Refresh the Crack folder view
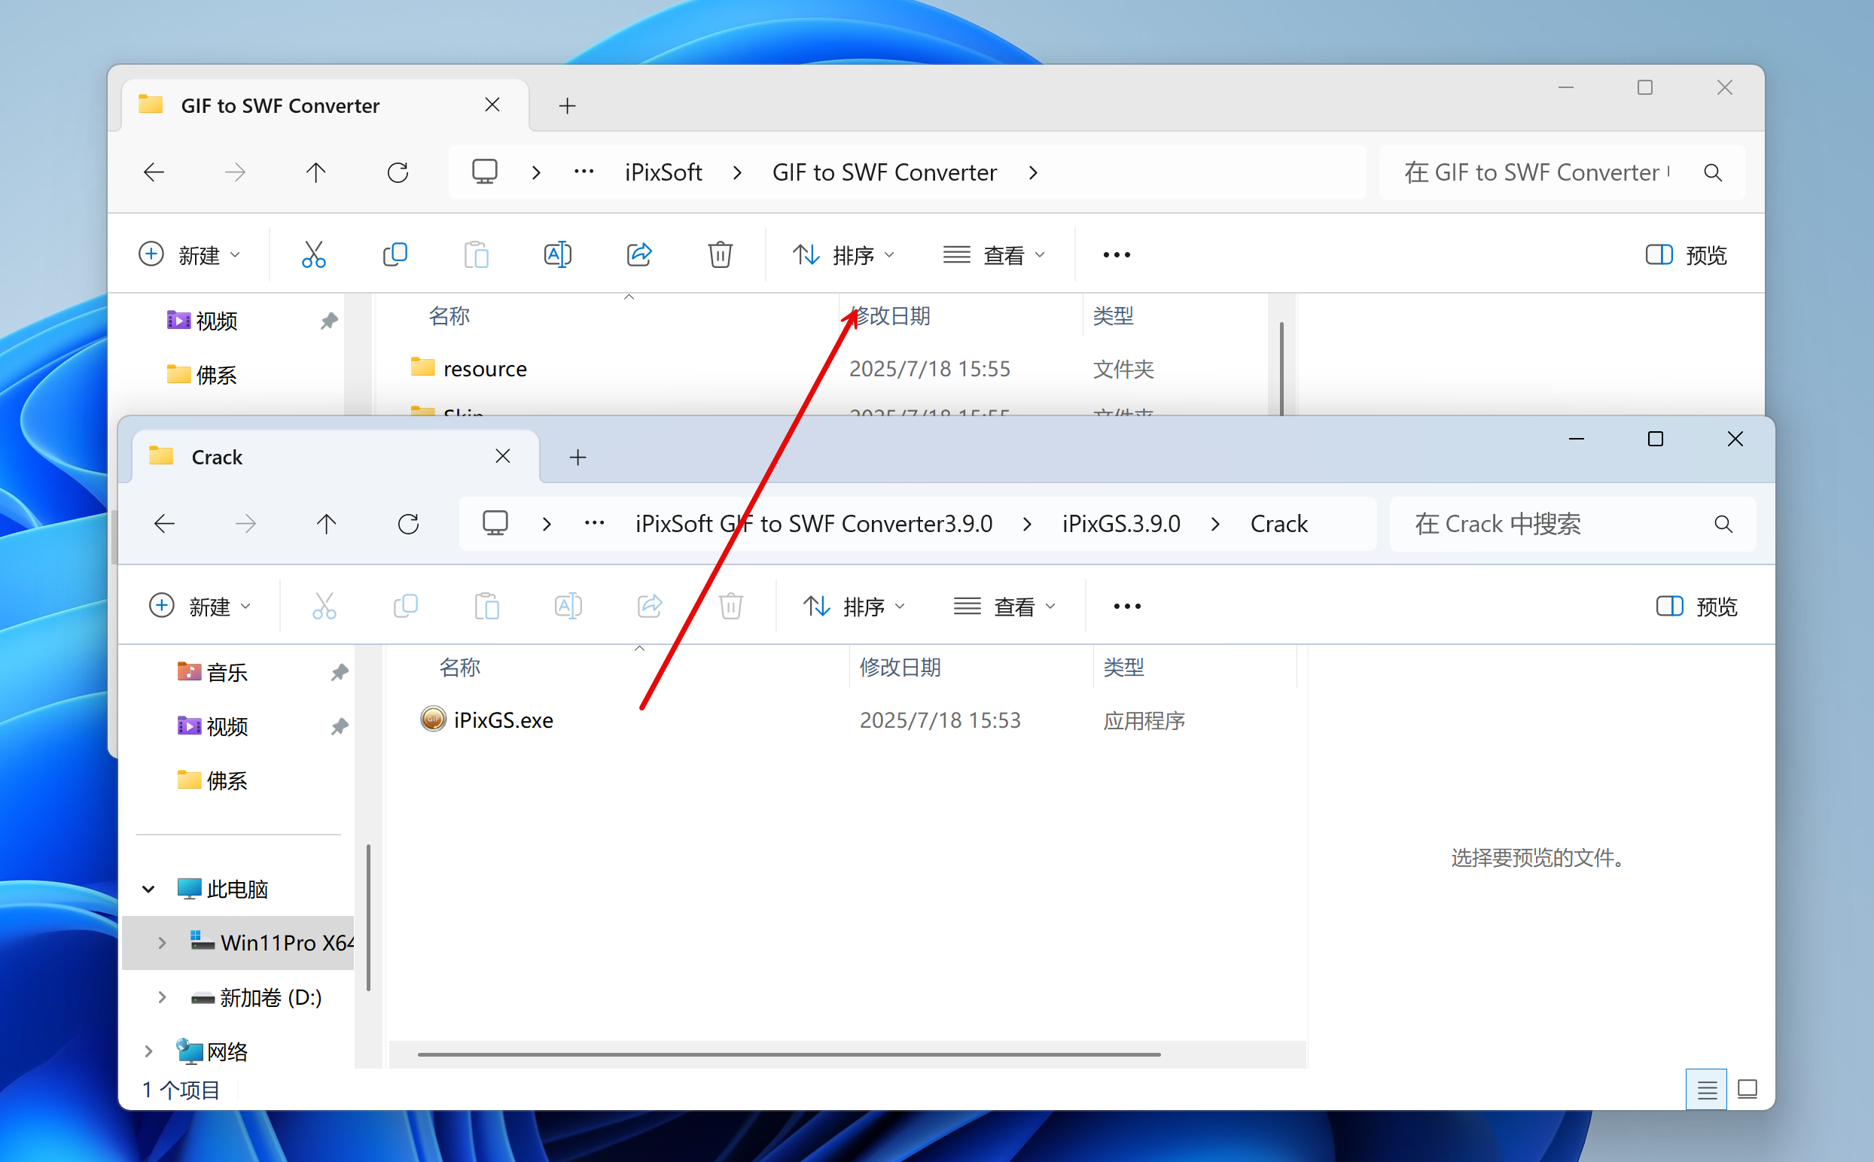 pyautogui.click(x=408, y=524)
